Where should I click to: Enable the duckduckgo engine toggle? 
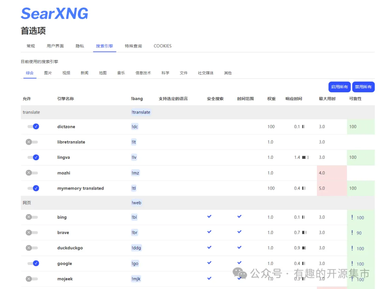point(32,248)
